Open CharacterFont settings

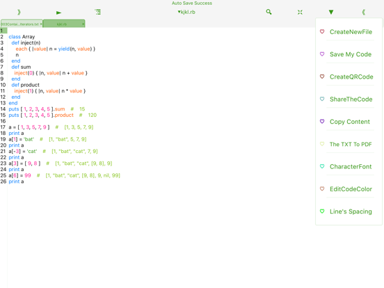pyautogui.click(x=351, y=166)
